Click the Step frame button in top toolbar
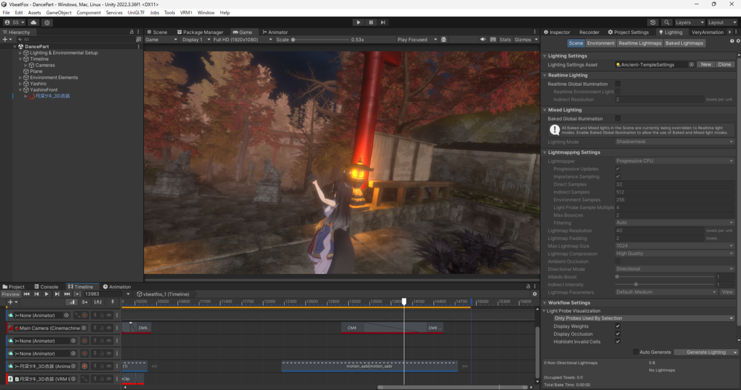Screen dimensions: 741x390 383,22
